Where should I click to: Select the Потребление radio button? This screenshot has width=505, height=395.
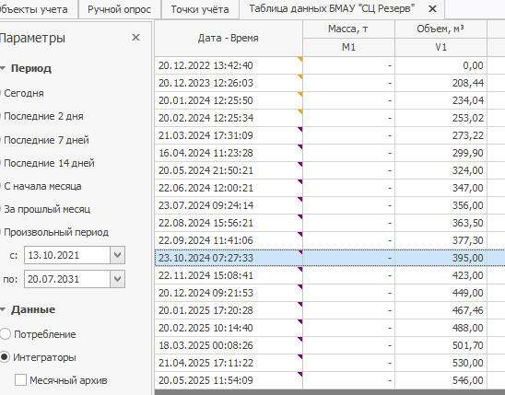(x=6, y=334)
